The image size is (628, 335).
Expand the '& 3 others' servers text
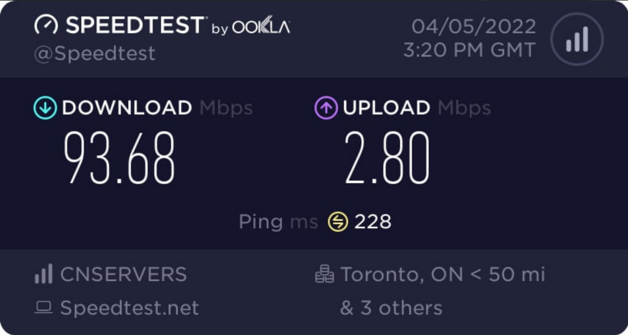391,308
